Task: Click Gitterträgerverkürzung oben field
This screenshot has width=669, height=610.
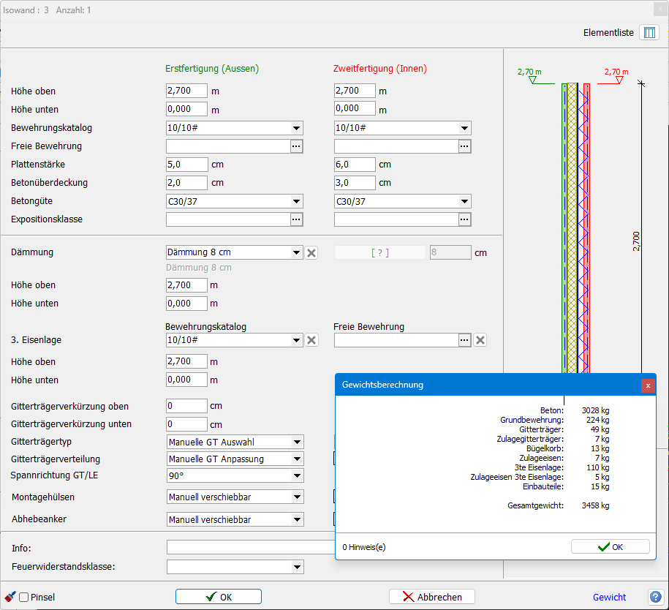Action: pos(186,406)
